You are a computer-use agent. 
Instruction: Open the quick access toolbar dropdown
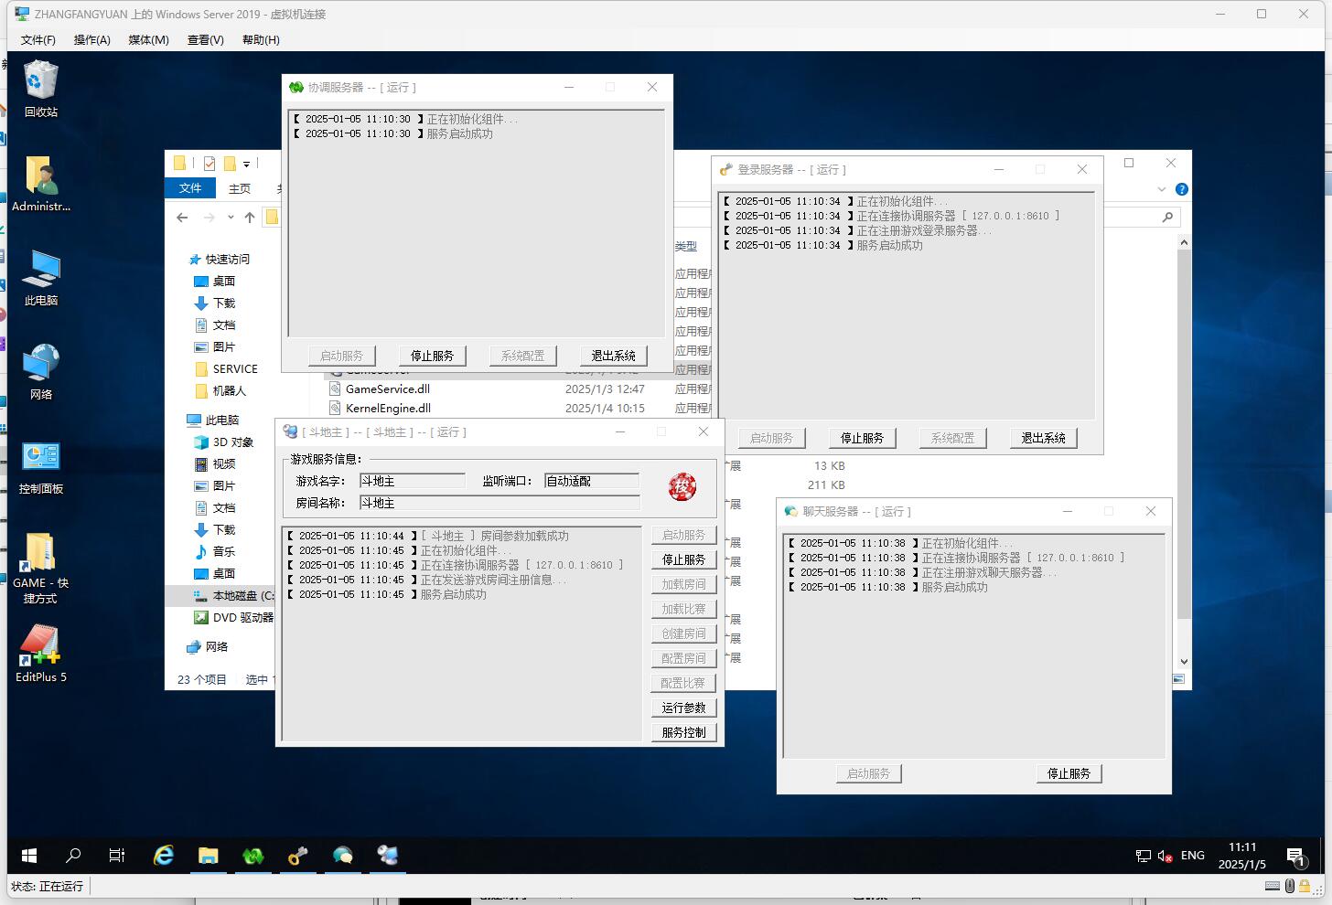[246, 165]
